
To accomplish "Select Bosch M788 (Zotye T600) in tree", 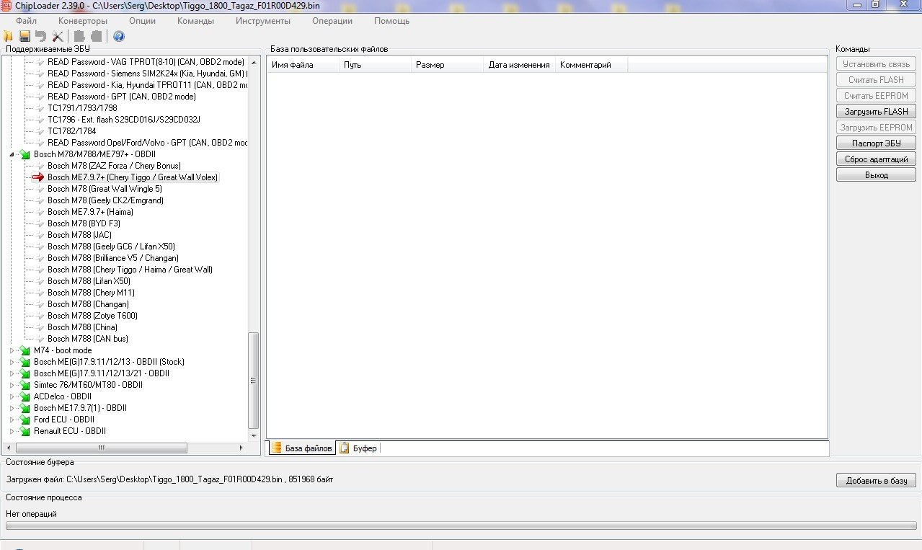I will 92,316.
